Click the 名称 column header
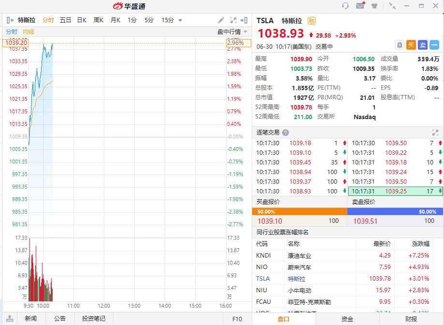The height and width of the screenshot is (325, 444). 294,244
